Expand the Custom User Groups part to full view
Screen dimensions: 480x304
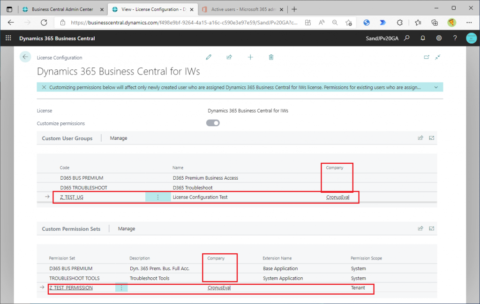[432, 138]
